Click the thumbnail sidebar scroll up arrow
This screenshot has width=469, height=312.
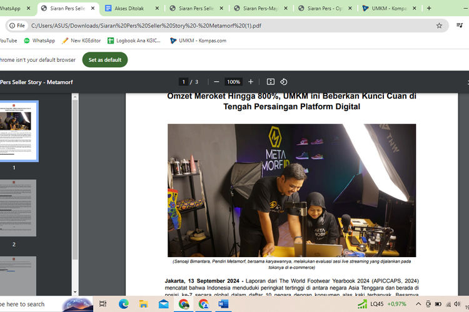coord(75,97)
